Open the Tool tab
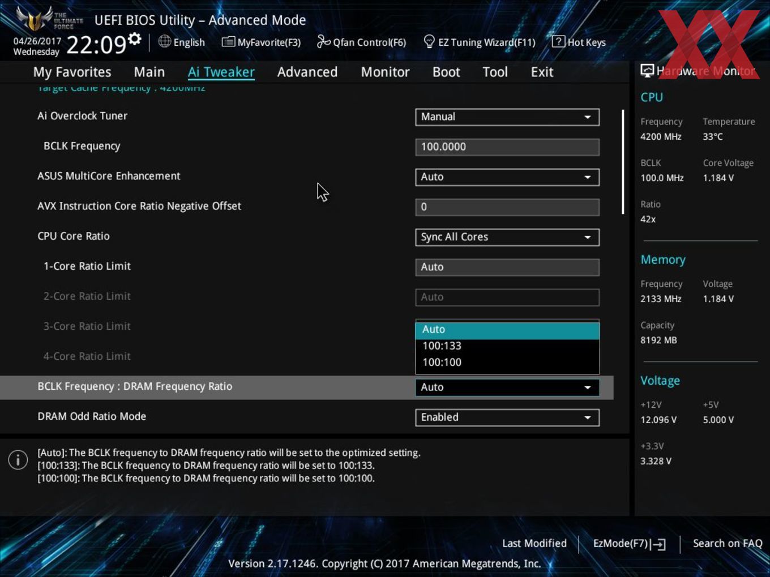Viewport: 770px width, 577px height. [495, 72]
